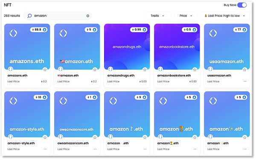Screen dimensions: 256x160
Task: Clear the amazon search text
Action: click(x=88, y=16)
